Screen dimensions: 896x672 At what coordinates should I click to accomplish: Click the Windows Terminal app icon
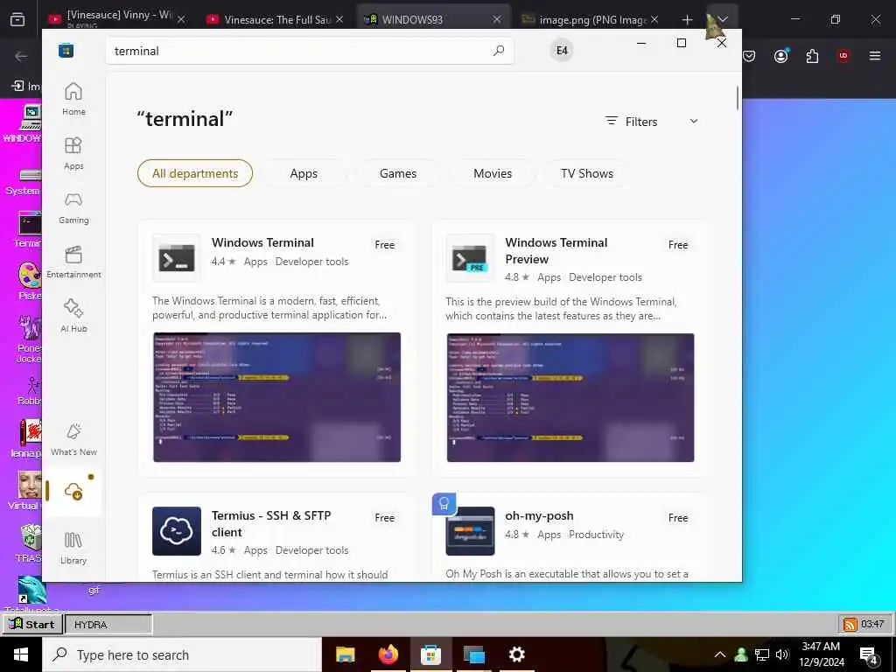coord(177,258)
